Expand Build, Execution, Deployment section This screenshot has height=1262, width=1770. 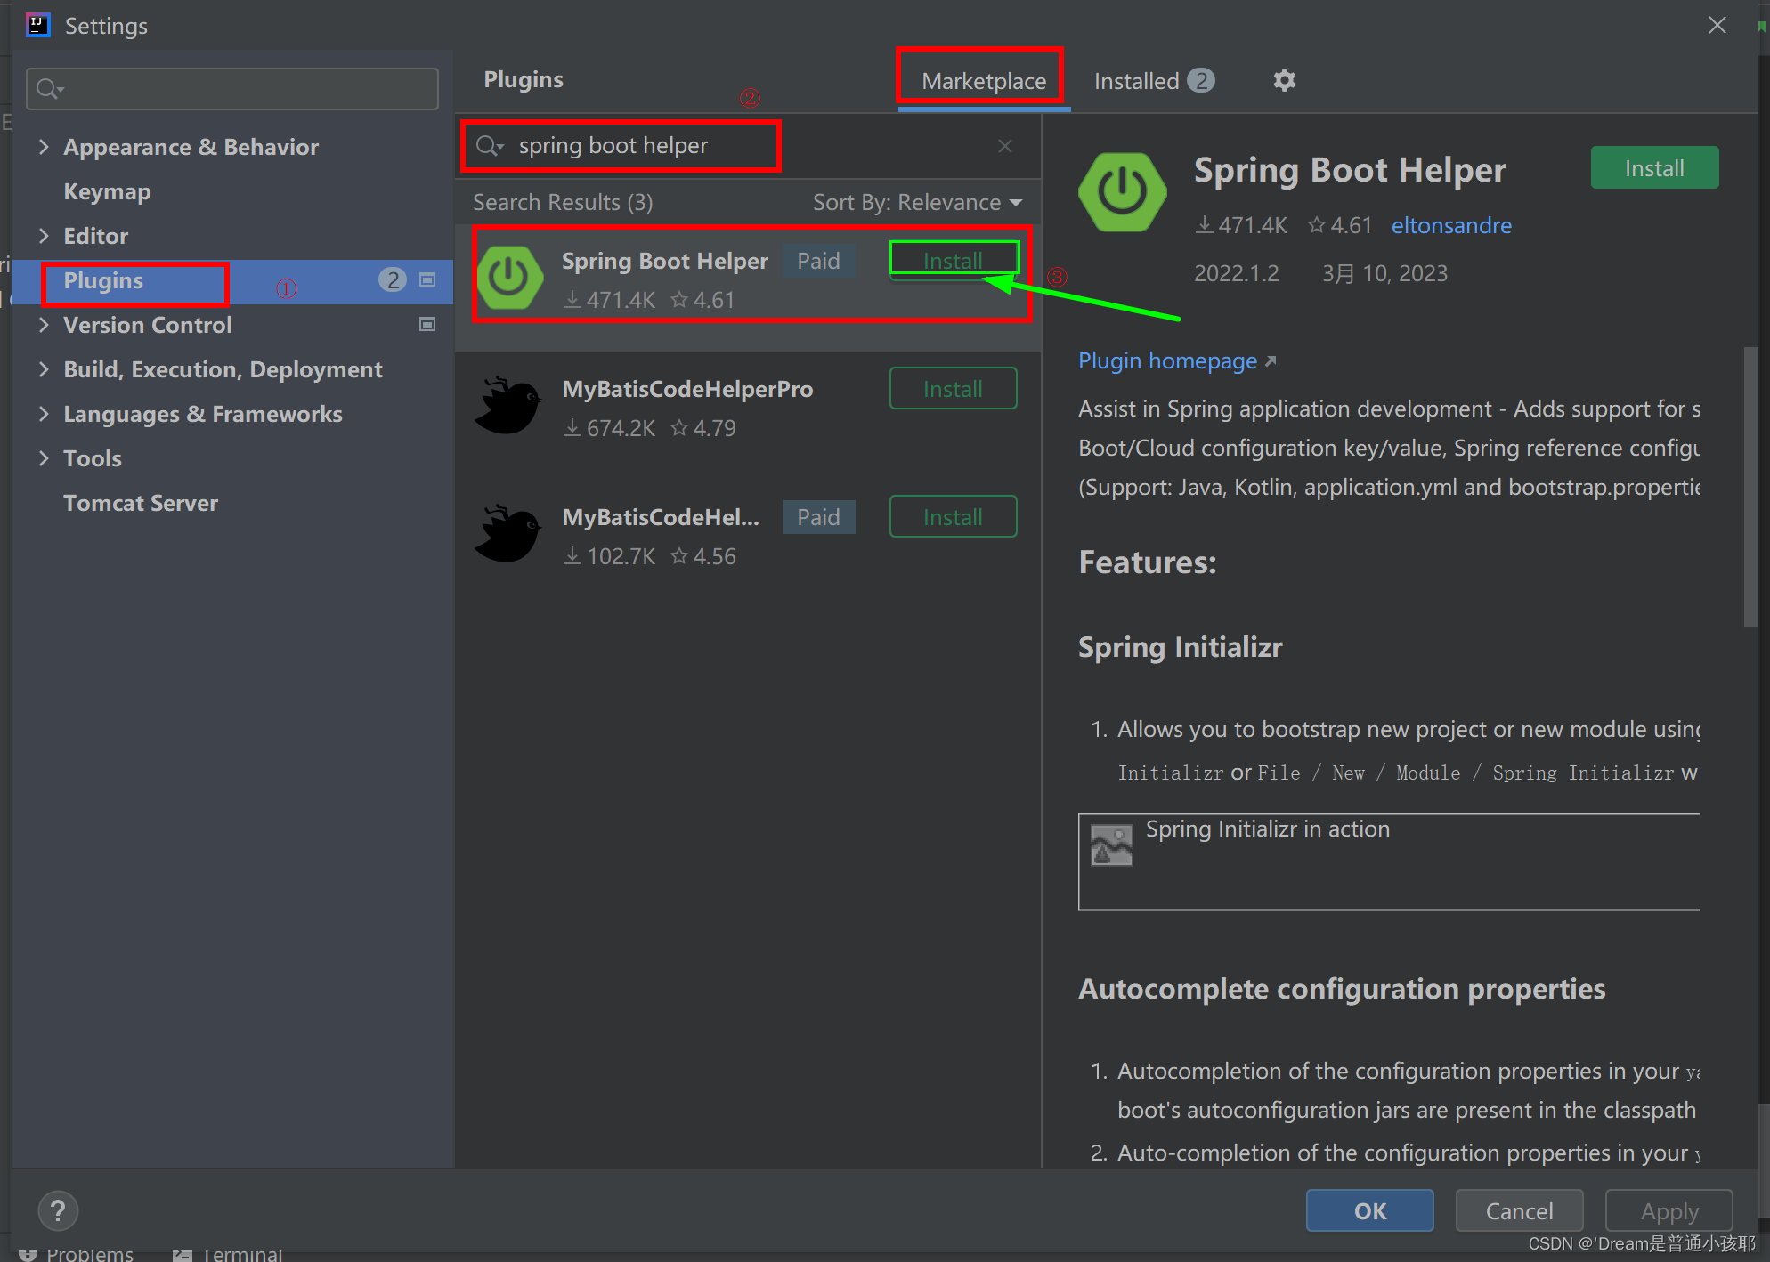pyautogui.click(x=45, y=369)
